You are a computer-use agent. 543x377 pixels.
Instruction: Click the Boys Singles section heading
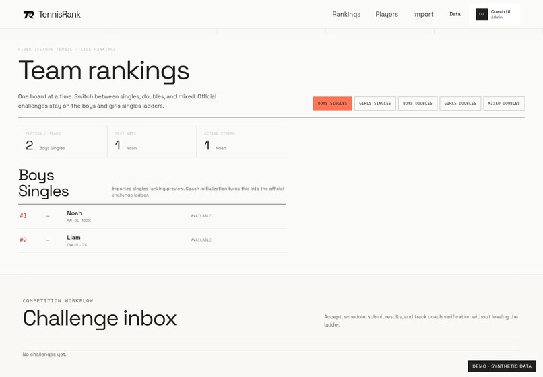(x=44, y=183)
